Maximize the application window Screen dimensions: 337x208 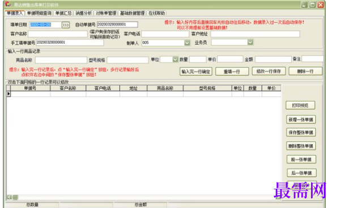313,5
